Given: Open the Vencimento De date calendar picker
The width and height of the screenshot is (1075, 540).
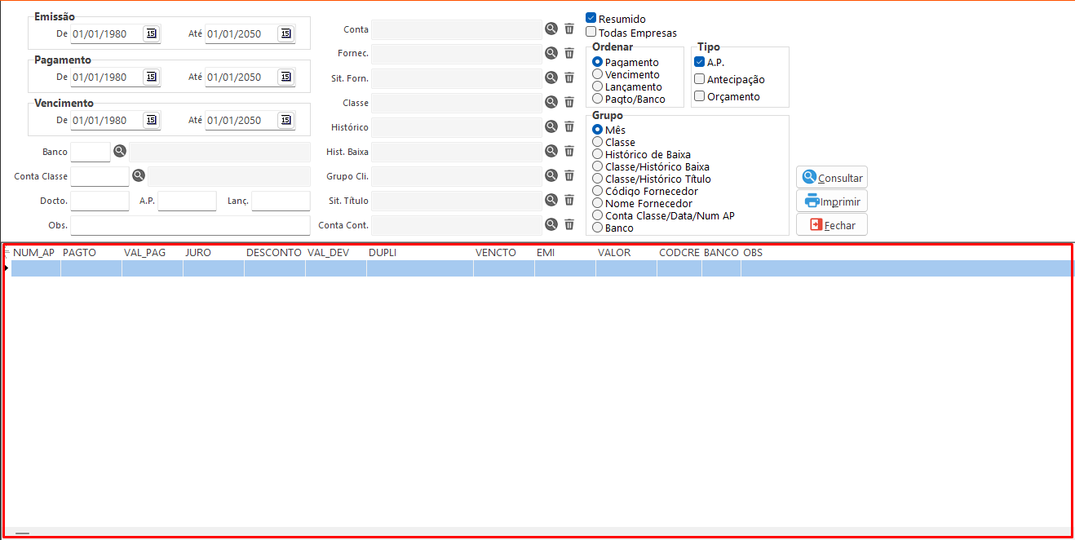Looking at the screenshot, I should point(151,120).
